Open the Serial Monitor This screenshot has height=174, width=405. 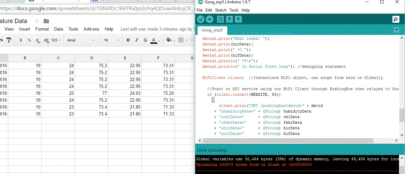point(396,19)
